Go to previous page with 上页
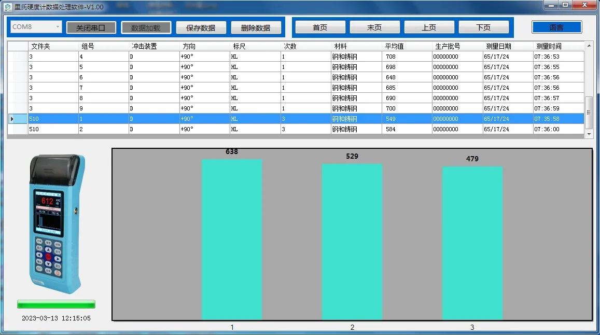600x335 pixels. (429, 27)
